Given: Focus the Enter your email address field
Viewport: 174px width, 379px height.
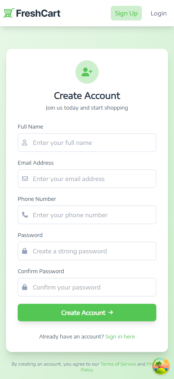Looking at the screenshot, I should click(93, 179).
